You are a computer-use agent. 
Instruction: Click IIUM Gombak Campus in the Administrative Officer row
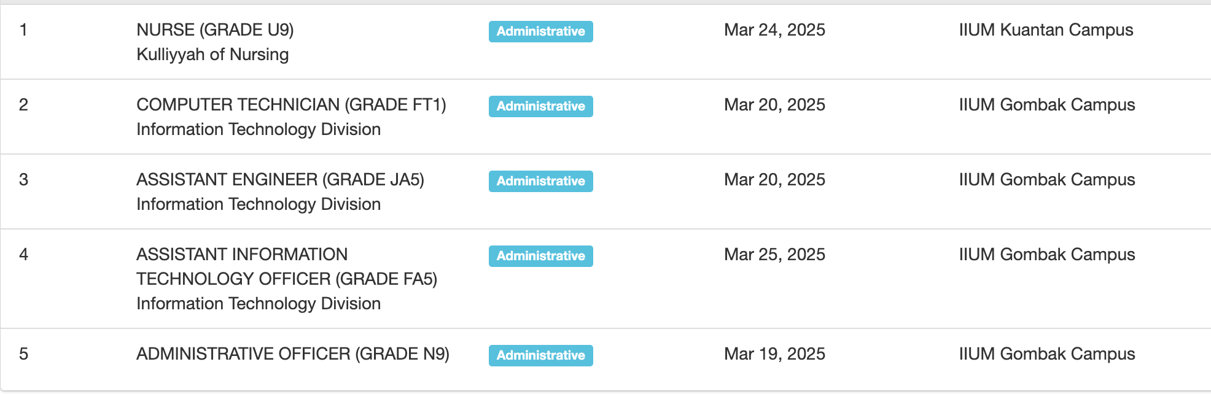click(x=1046, y=354)
